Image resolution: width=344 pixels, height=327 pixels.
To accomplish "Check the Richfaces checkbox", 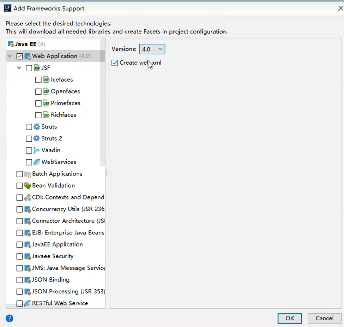I will point(38,115).
